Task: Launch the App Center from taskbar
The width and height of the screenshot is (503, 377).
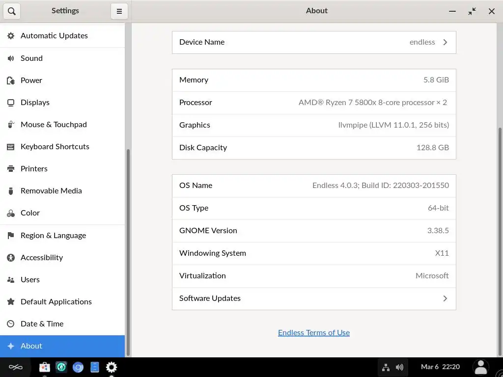Action: click(45, 367)
